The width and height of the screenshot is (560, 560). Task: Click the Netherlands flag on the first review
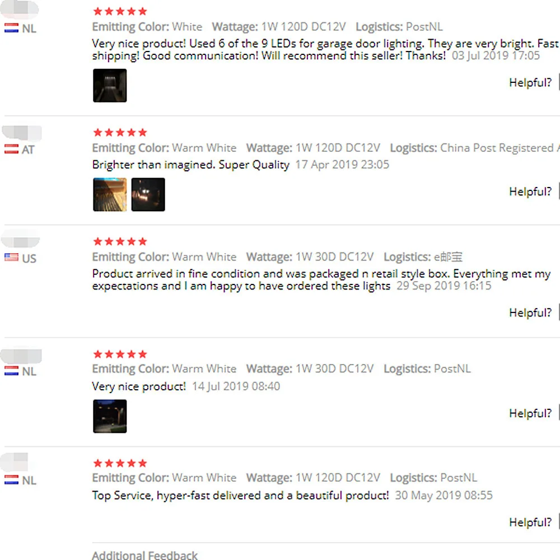(x=11, y=28)
